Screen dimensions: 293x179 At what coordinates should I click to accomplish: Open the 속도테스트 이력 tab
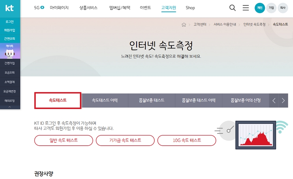[x=105, y=100]
